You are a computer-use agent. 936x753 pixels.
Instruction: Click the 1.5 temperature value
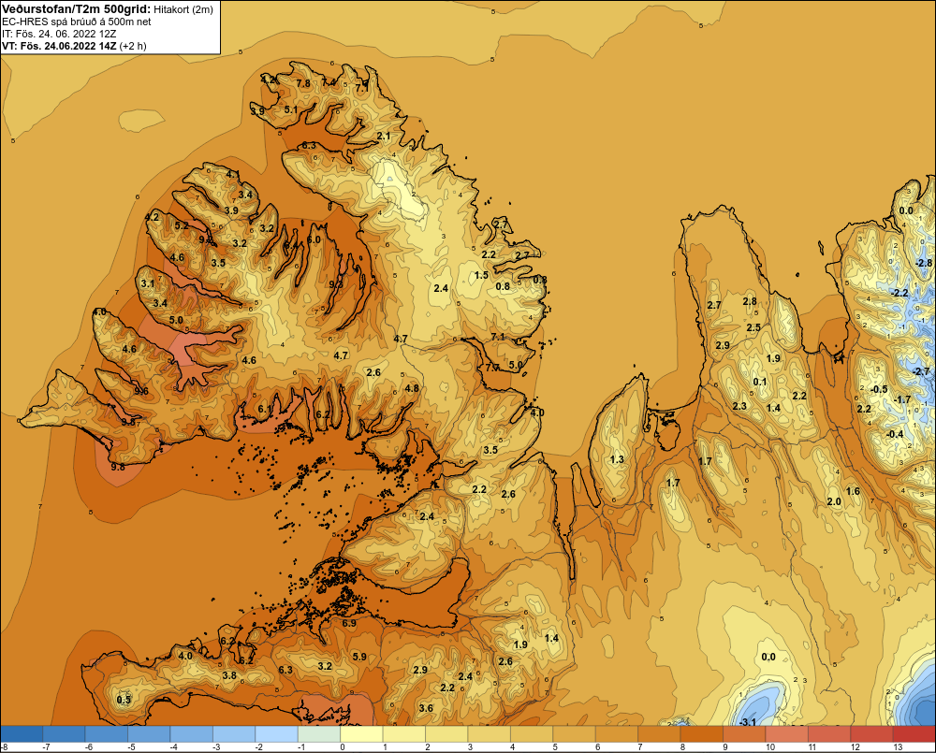(481, 275)
